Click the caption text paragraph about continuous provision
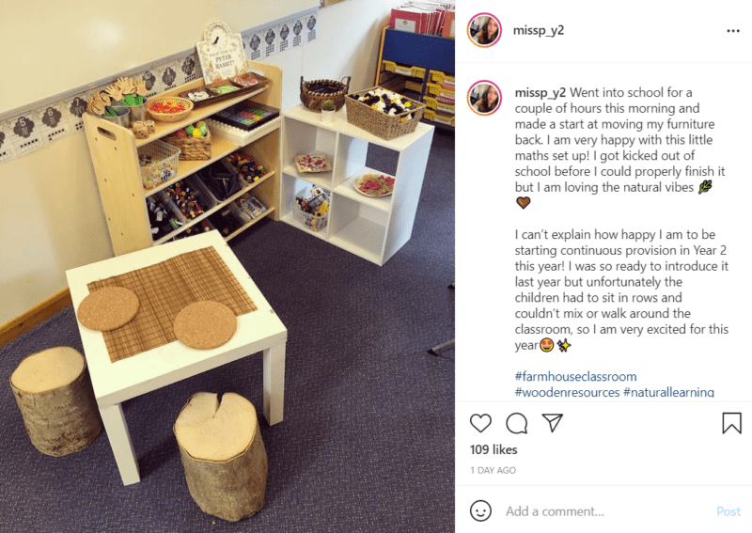 pyautogui.click(x=621, y=290)
